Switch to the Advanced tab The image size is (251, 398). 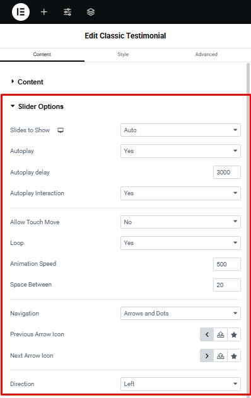point(206,54)
